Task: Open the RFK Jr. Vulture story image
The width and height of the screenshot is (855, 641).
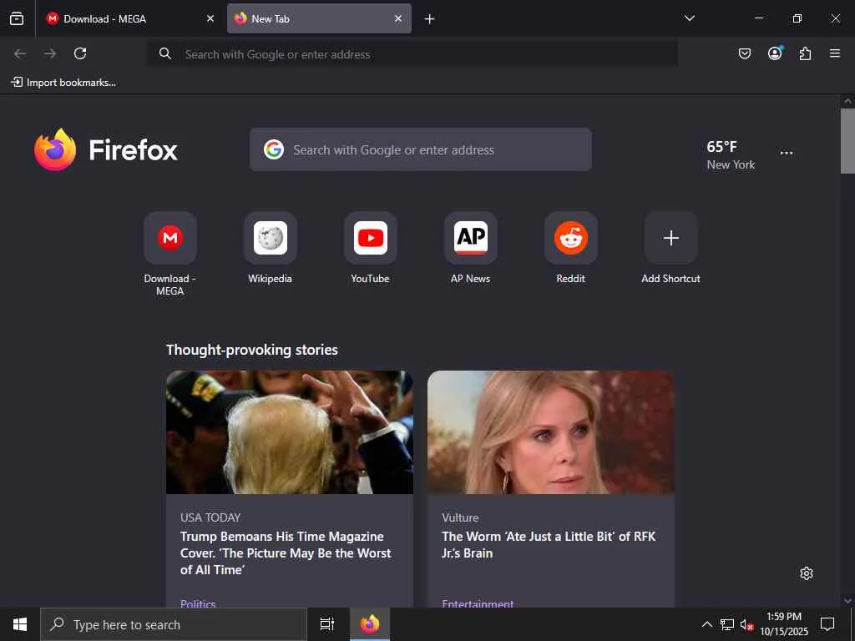Action: [x=551, y=432]
